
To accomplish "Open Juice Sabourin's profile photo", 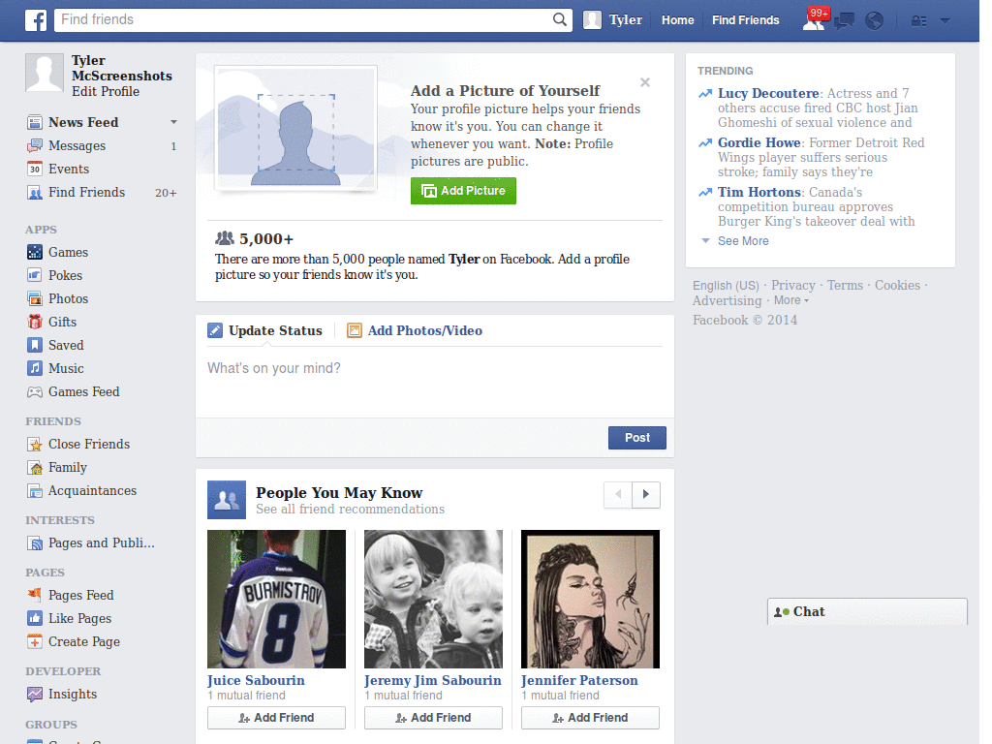I will click(x=276, y=599).
